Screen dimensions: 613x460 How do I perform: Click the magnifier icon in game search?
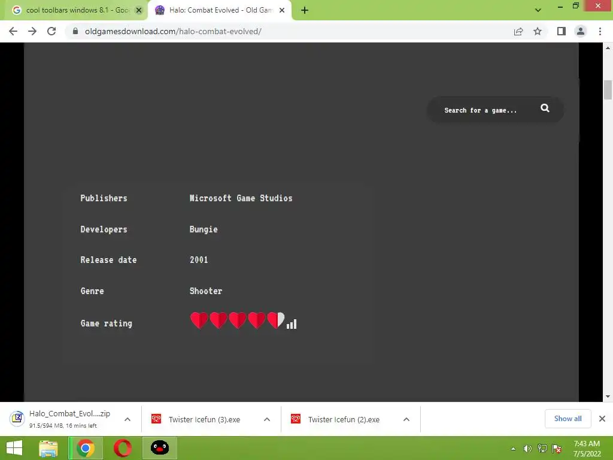(x=545, y=108)
